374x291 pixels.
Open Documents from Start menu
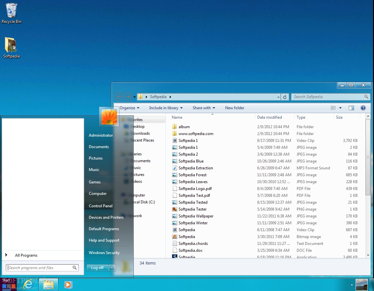pos(99,147)
